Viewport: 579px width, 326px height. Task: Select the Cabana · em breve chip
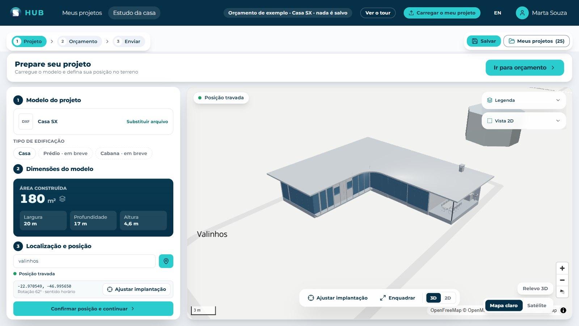click(124, 154)
